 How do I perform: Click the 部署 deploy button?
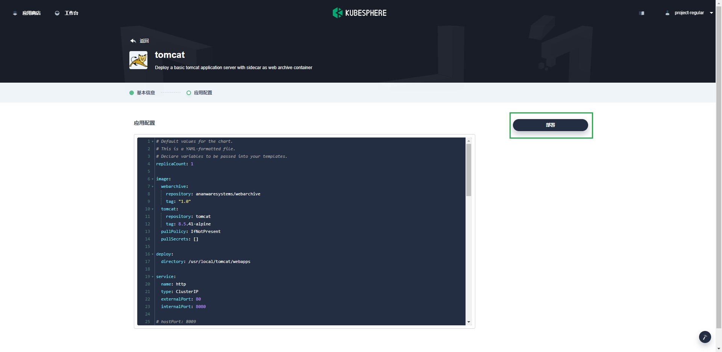click(x=550, y=125)
